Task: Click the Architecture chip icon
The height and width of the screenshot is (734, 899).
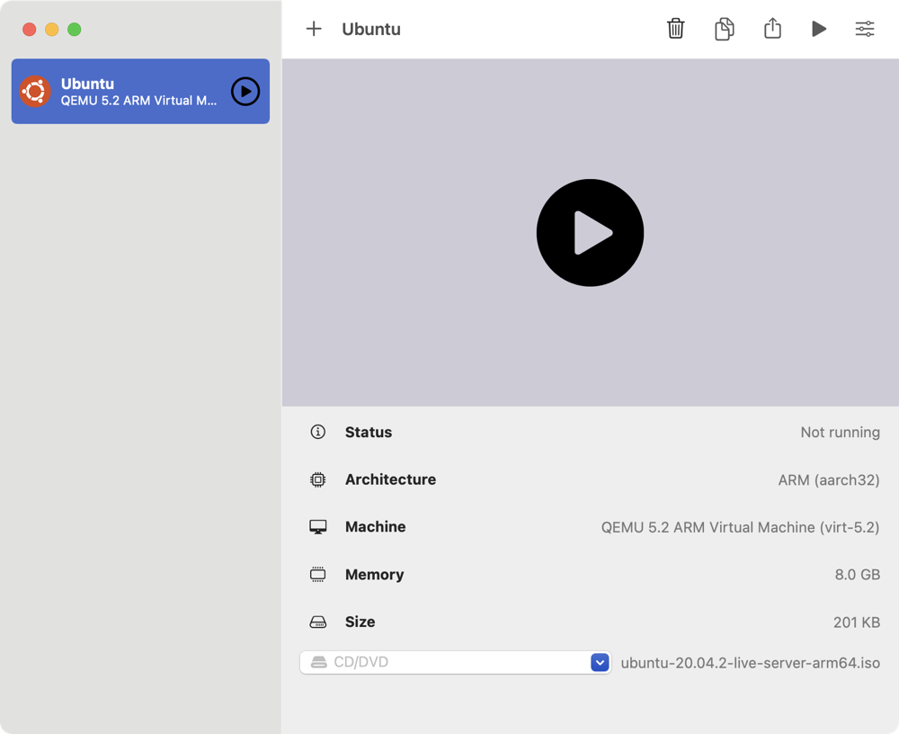Action: click(x=317, y=480)
